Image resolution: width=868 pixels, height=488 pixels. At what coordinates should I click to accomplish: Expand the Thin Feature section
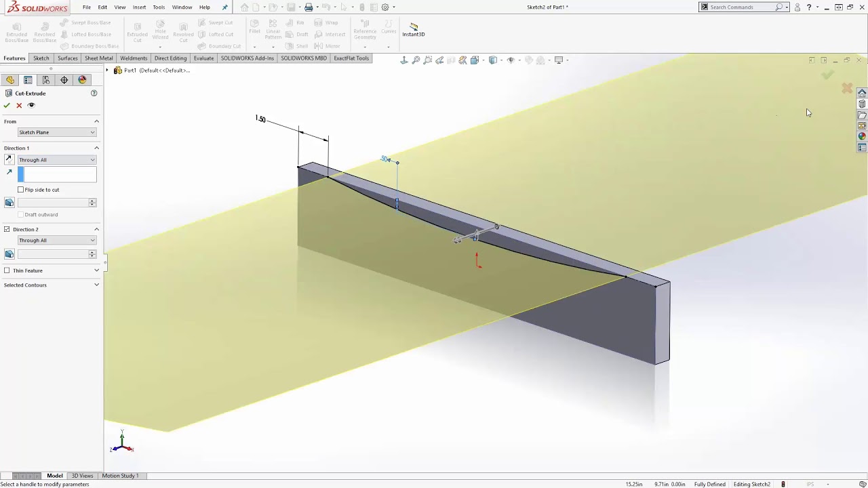pyautogui.click(x=96, y=270)
